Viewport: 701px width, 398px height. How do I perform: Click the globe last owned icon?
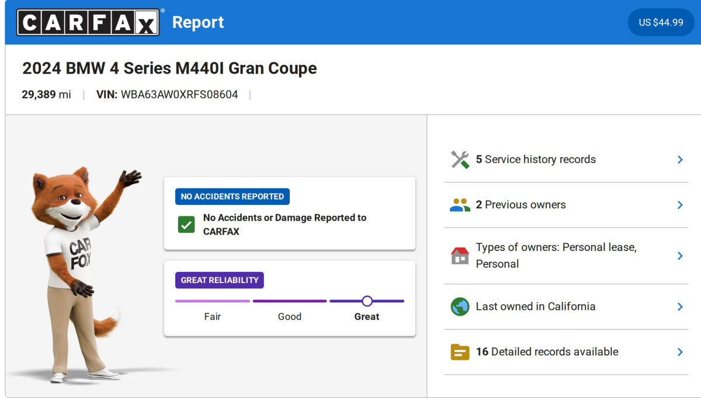(x=460, y=306)
